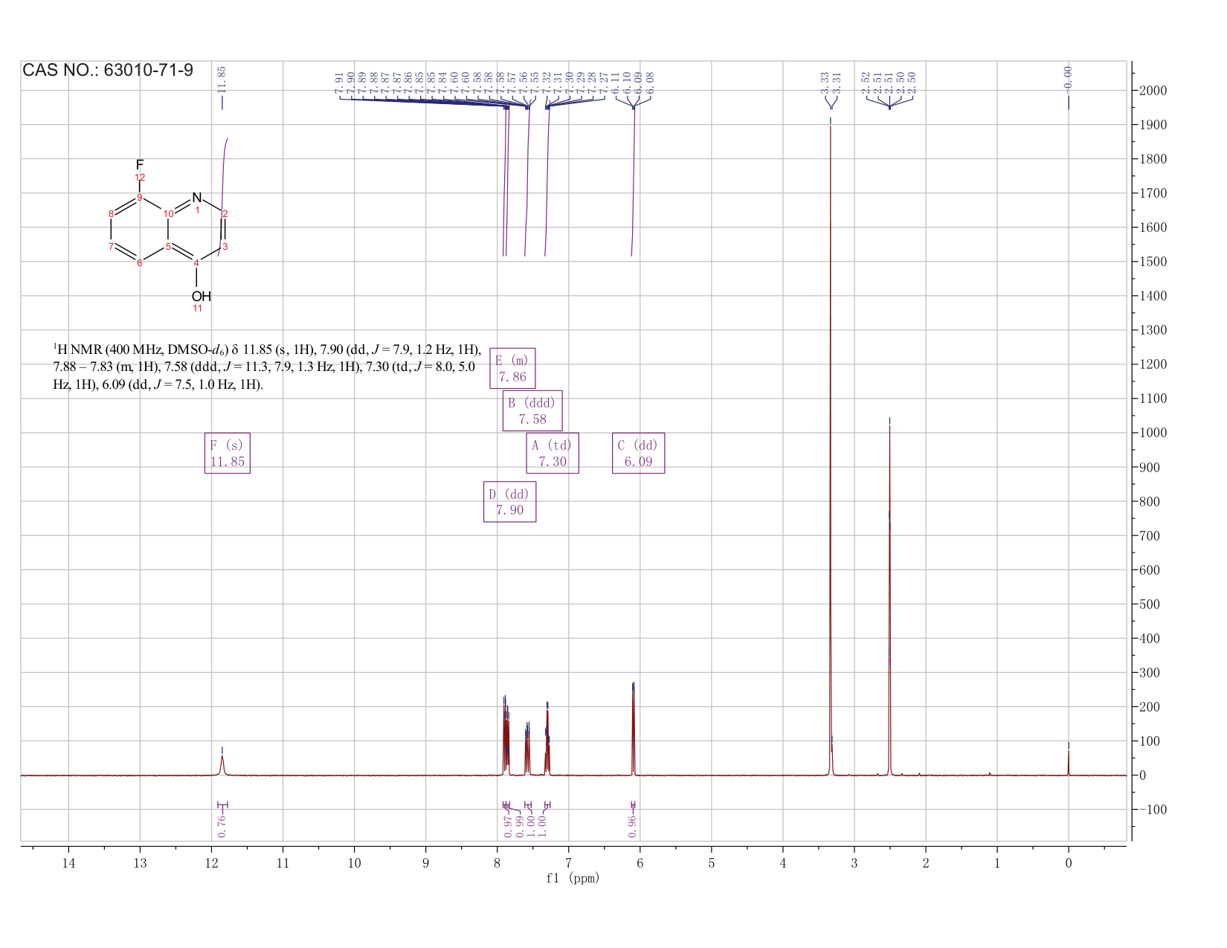This screenshot has height=948, width=1227.
Task: Click the 3.33 water peak label
Action: (x=825, y=82)
